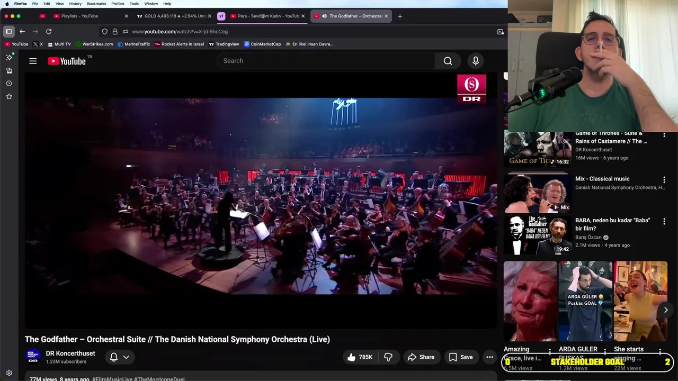
Task: Reload the current YouTube page
Action: point(49,32)
